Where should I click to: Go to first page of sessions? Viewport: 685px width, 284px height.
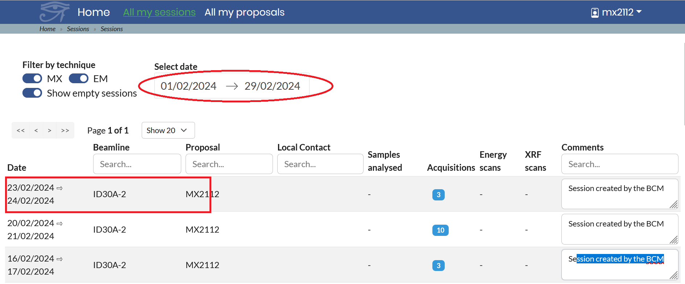tap(21, 131)
